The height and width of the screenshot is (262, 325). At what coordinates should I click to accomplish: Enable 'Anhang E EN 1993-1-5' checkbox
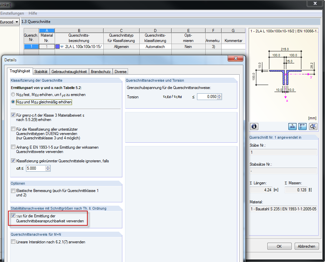[x=13, y=147]
